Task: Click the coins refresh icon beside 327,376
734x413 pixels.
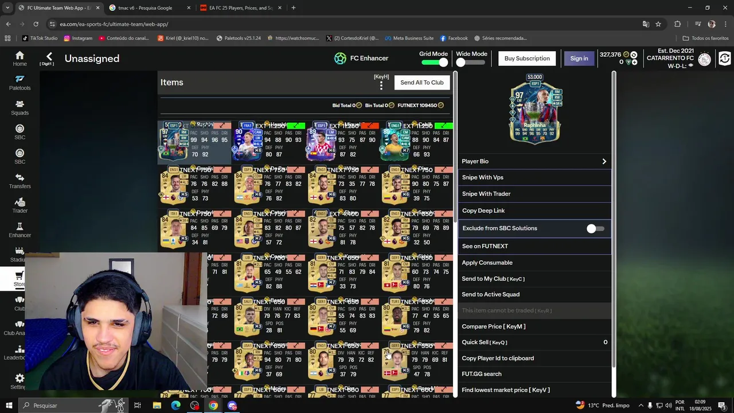Action: 634,55
